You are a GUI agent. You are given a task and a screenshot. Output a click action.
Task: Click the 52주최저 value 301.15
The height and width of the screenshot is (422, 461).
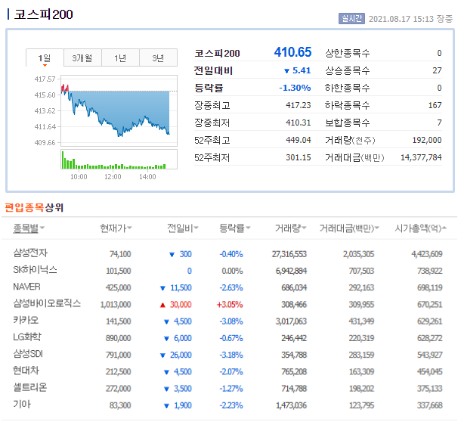pos(298,157)
